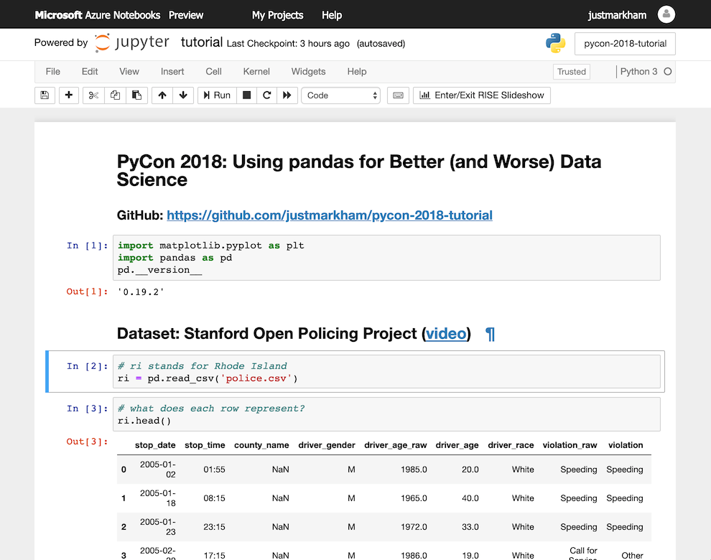Open the cell type dropdown showing Code
Screen dimensions: 711x560
point(340,95)
